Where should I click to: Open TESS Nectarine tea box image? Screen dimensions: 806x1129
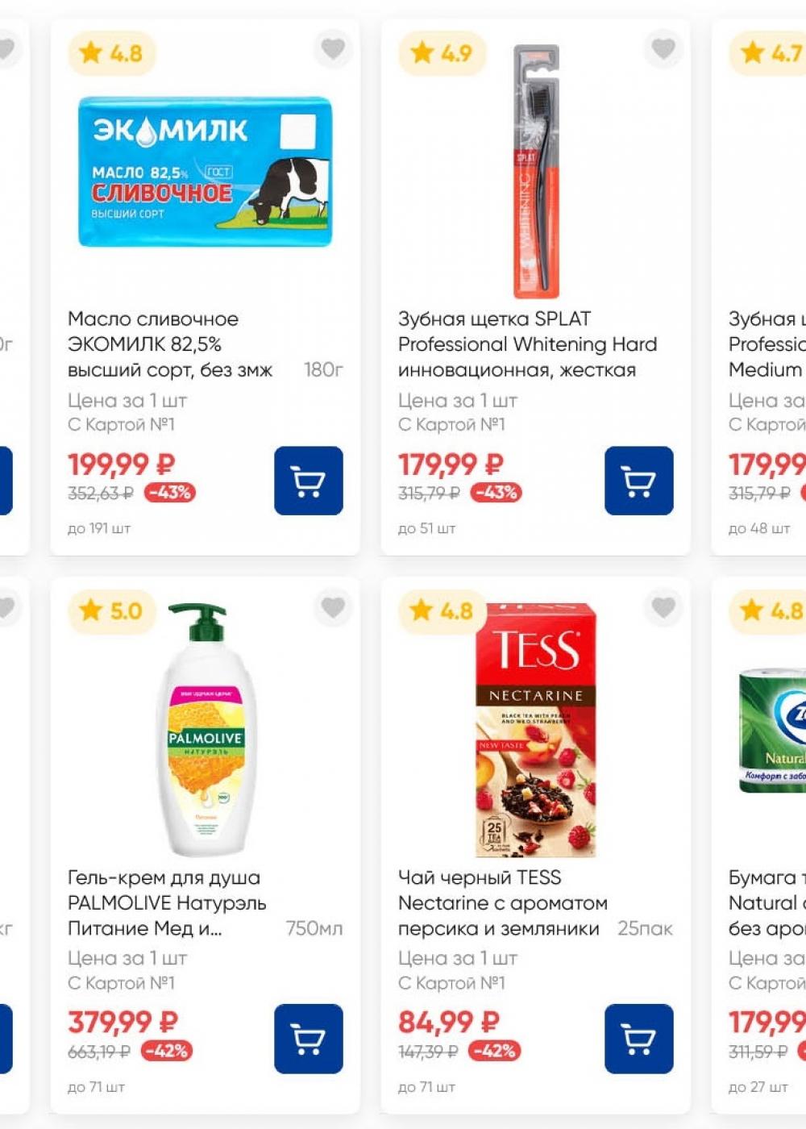coord(535,730)
